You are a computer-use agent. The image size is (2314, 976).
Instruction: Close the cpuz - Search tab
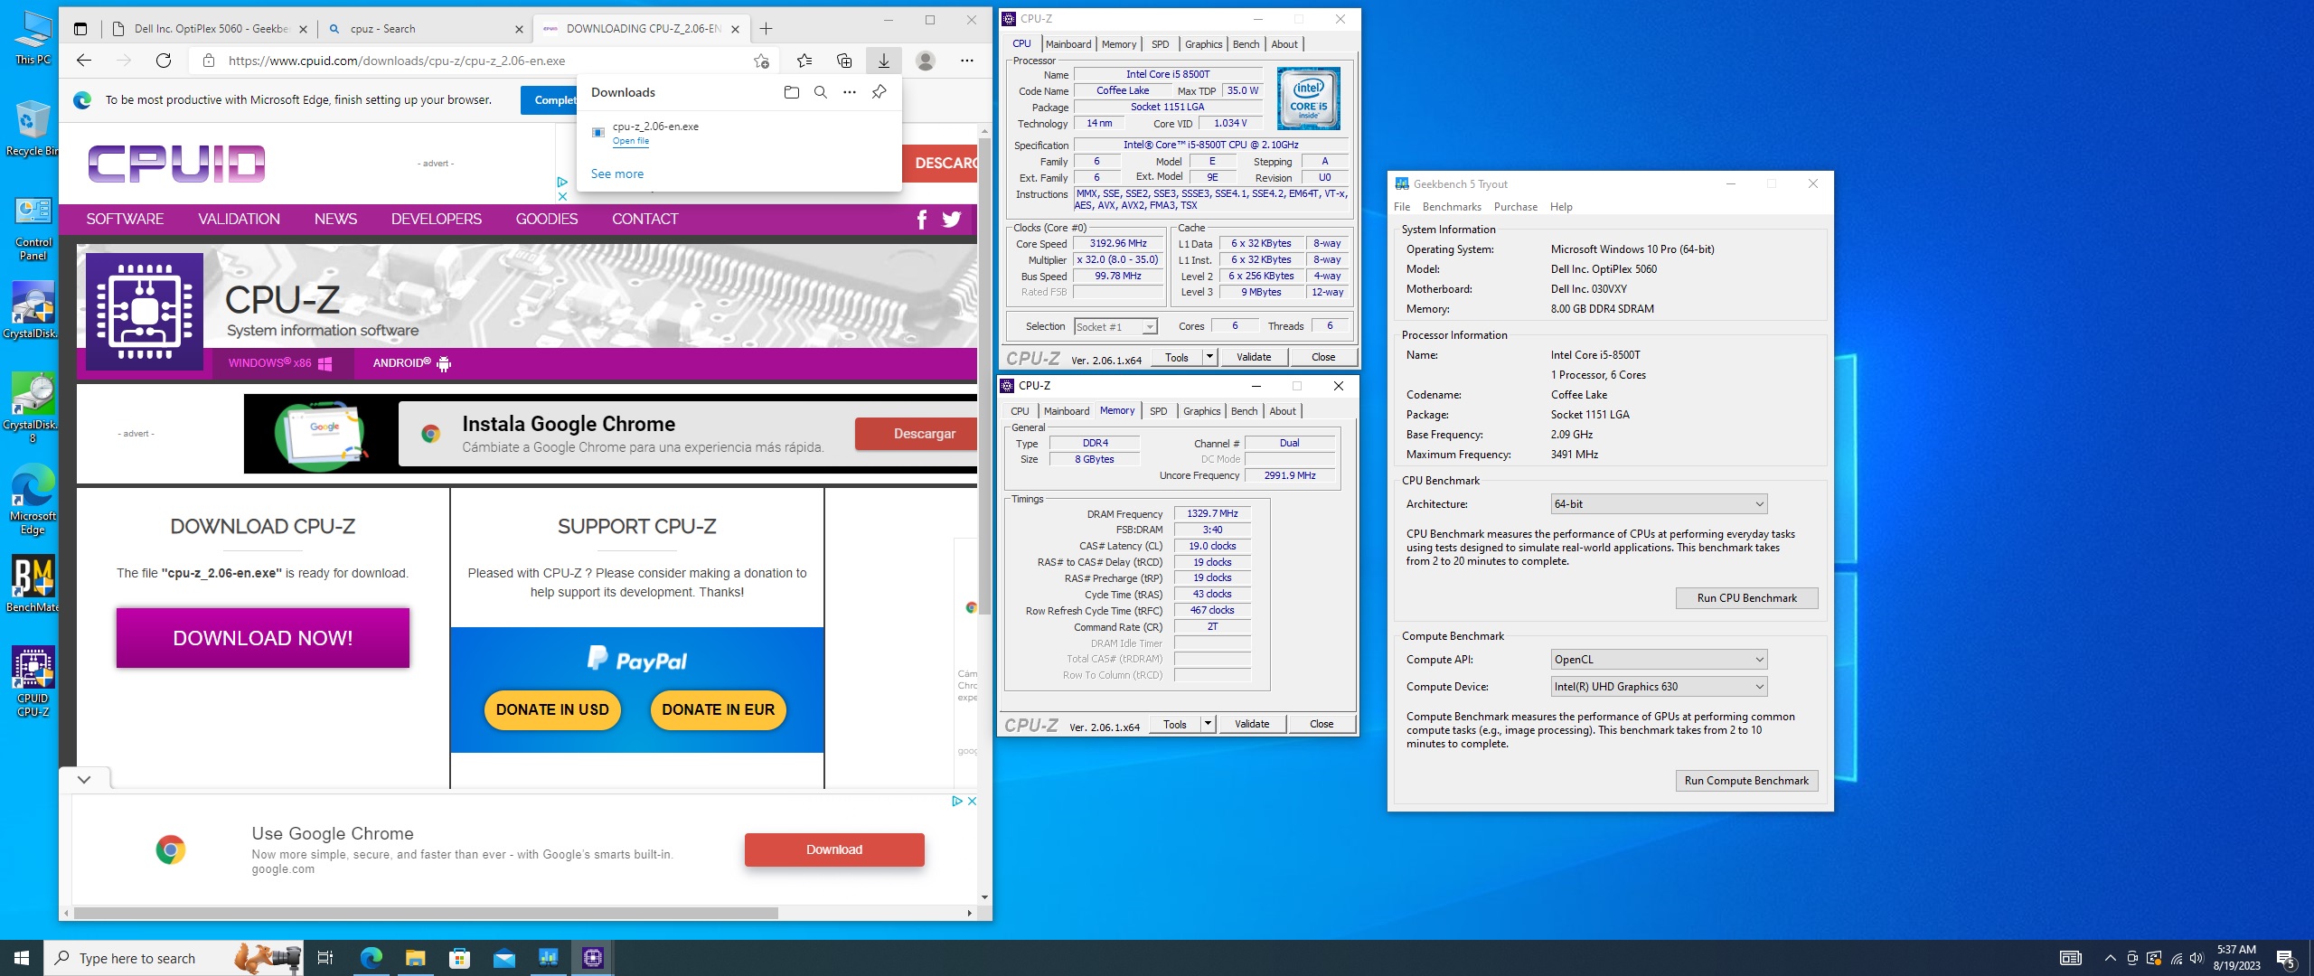[519, 29]
